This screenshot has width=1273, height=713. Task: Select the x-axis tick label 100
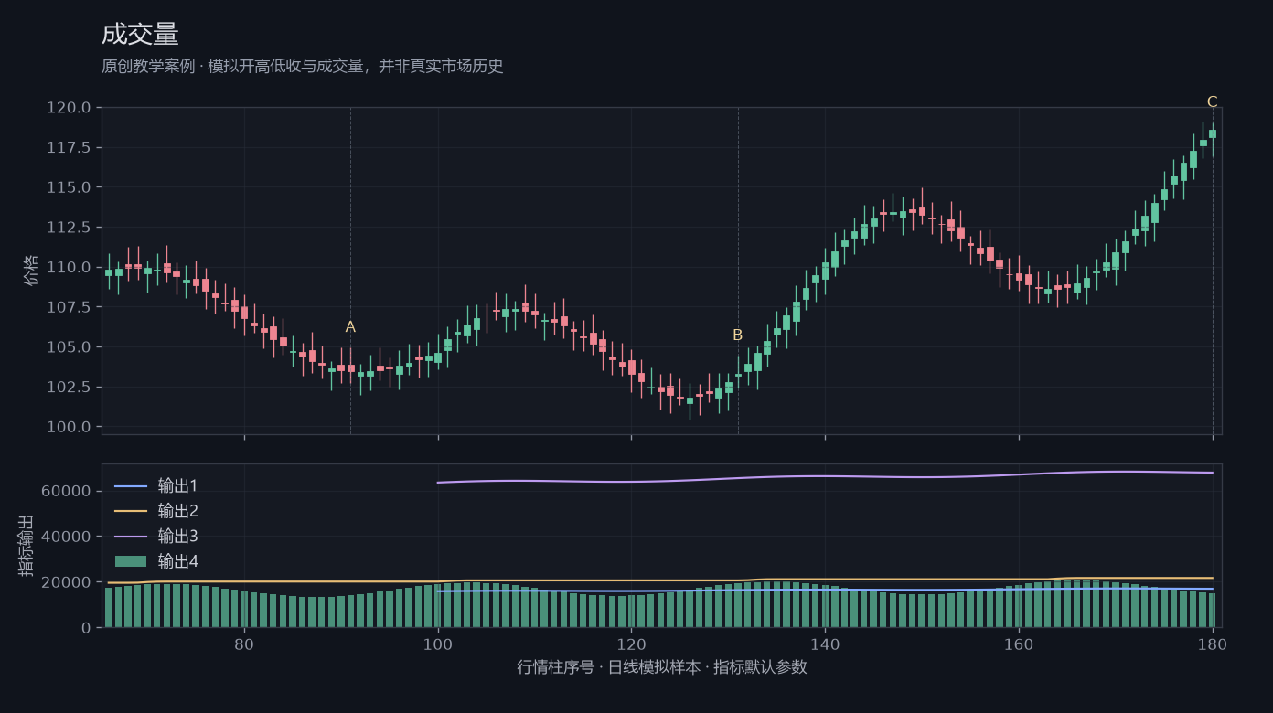coord(438,643)
